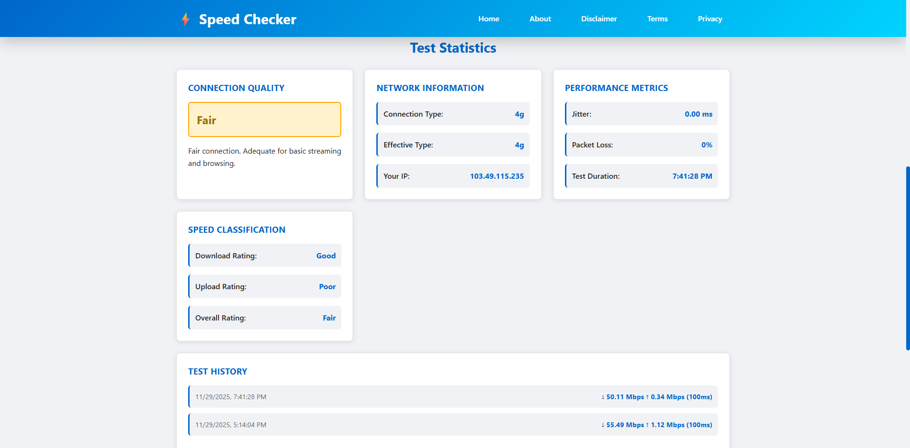Open the About navigation item
This screenshot has height=448, width=910.
[x=540, y=18]
